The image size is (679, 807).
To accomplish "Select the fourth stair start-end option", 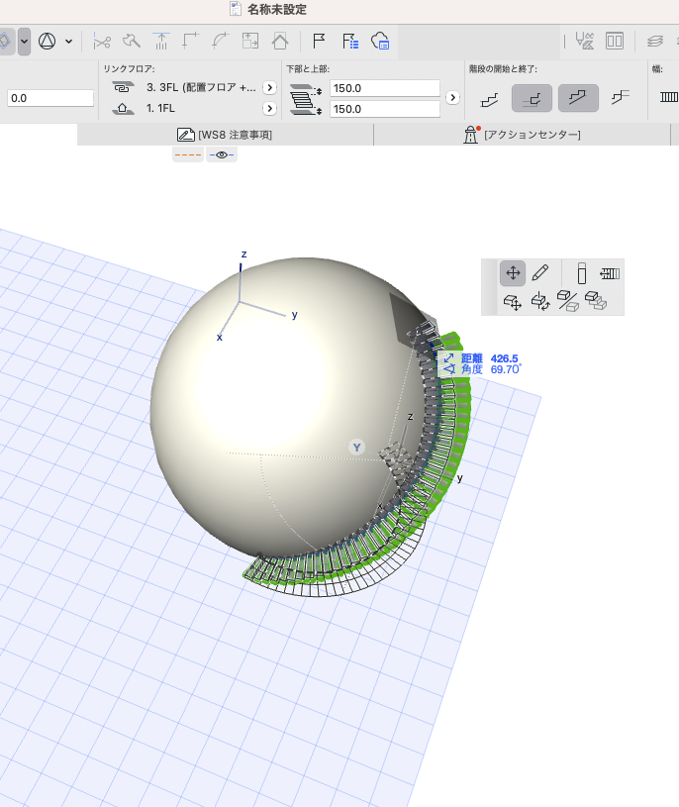I will tap(621, 97).
